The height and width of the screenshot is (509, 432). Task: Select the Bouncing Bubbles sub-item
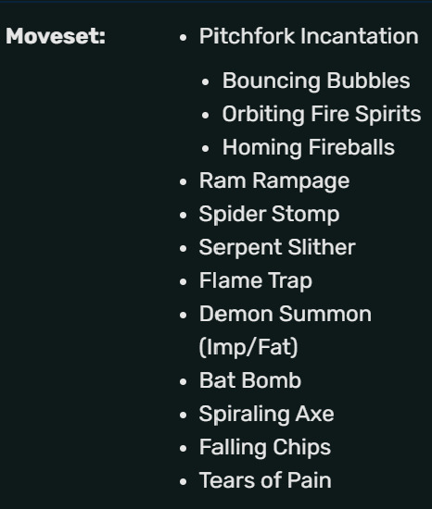pos(316,81)
